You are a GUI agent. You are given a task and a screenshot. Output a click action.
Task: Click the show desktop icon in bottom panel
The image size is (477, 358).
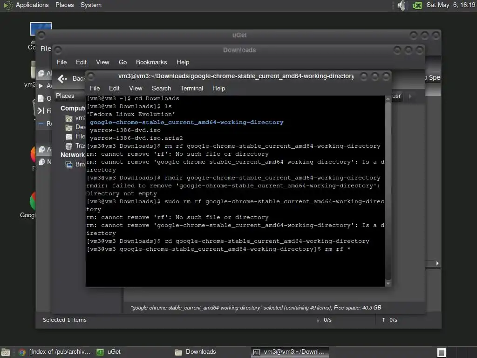pos(6,352)
